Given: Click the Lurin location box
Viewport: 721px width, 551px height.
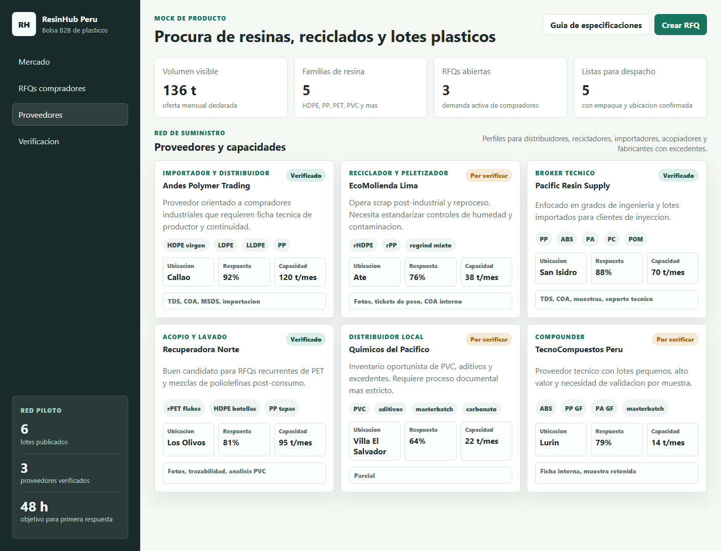Looking at the screenshot, I should (x=561, y=439).
